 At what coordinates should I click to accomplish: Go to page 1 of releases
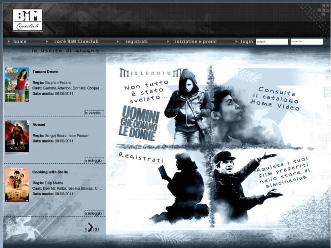pyautogui.click(x=86, y=230)
